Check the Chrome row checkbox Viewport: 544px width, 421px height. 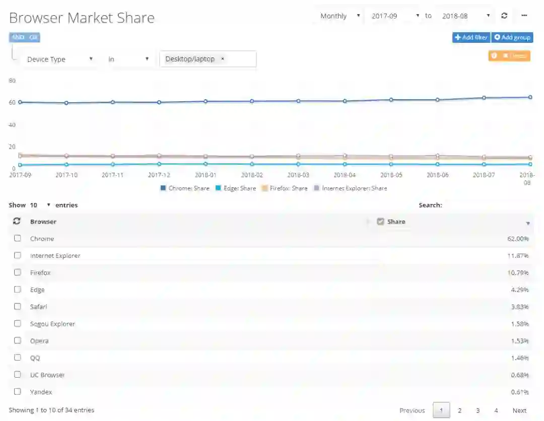click(x=17, y=238)
